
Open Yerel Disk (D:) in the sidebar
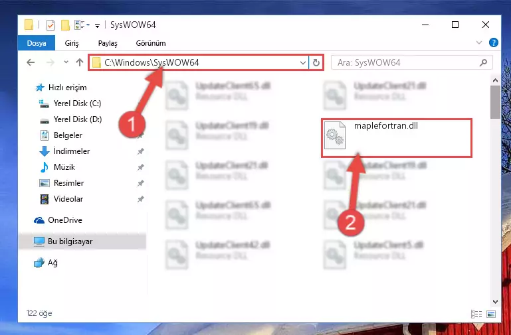tap(70, 119)
